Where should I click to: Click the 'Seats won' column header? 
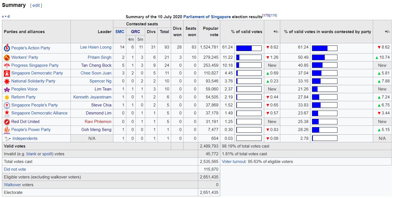(x=191, y=32)
